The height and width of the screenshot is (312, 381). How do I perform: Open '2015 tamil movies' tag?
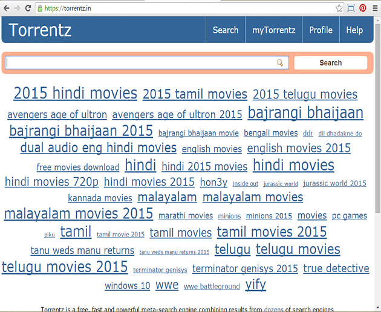195,94
